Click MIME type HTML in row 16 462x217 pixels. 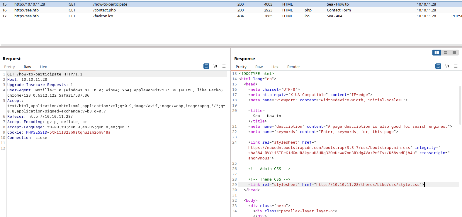288,10
